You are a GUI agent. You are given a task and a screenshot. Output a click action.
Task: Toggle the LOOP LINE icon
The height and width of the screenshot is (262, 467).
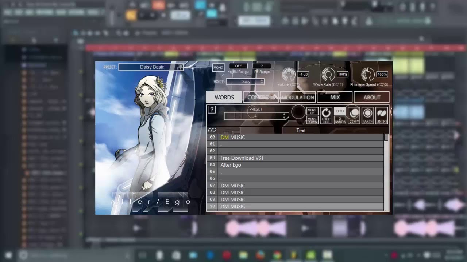click(326, 115)
